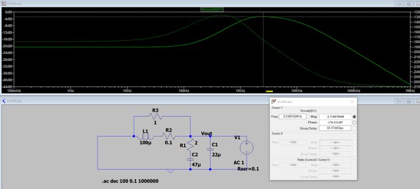Click the V(vout)/I(V1) trace label on plot
This screenshot has height=189, width=420.
coord(212,9)
